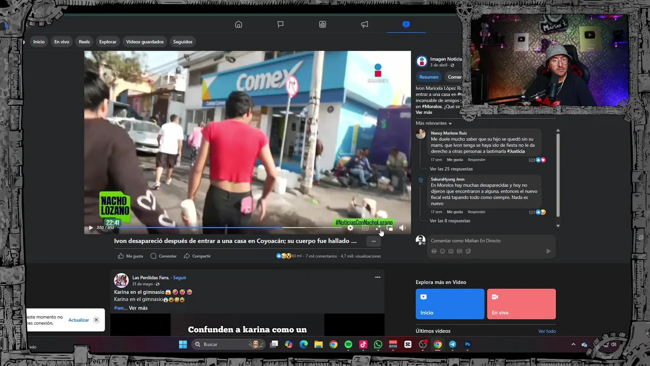Expand Las Perdidas post with Ver más
This screenshot has width=650, height=366.
coord(138,308)
